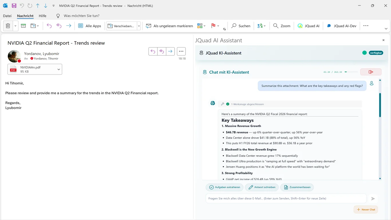Click sender name Yordanov, Lyubomir
This screenshot has height=220, width=391.
point(42,54)
